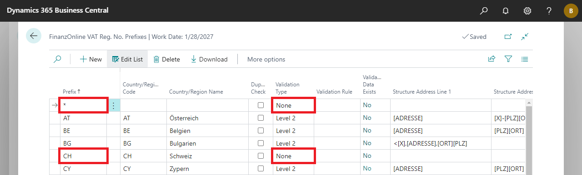Tick the Duplicate Check box for Schweiz
Image resolution: width=582 pixels, height=175 pixels.
(x=261, y=156)
